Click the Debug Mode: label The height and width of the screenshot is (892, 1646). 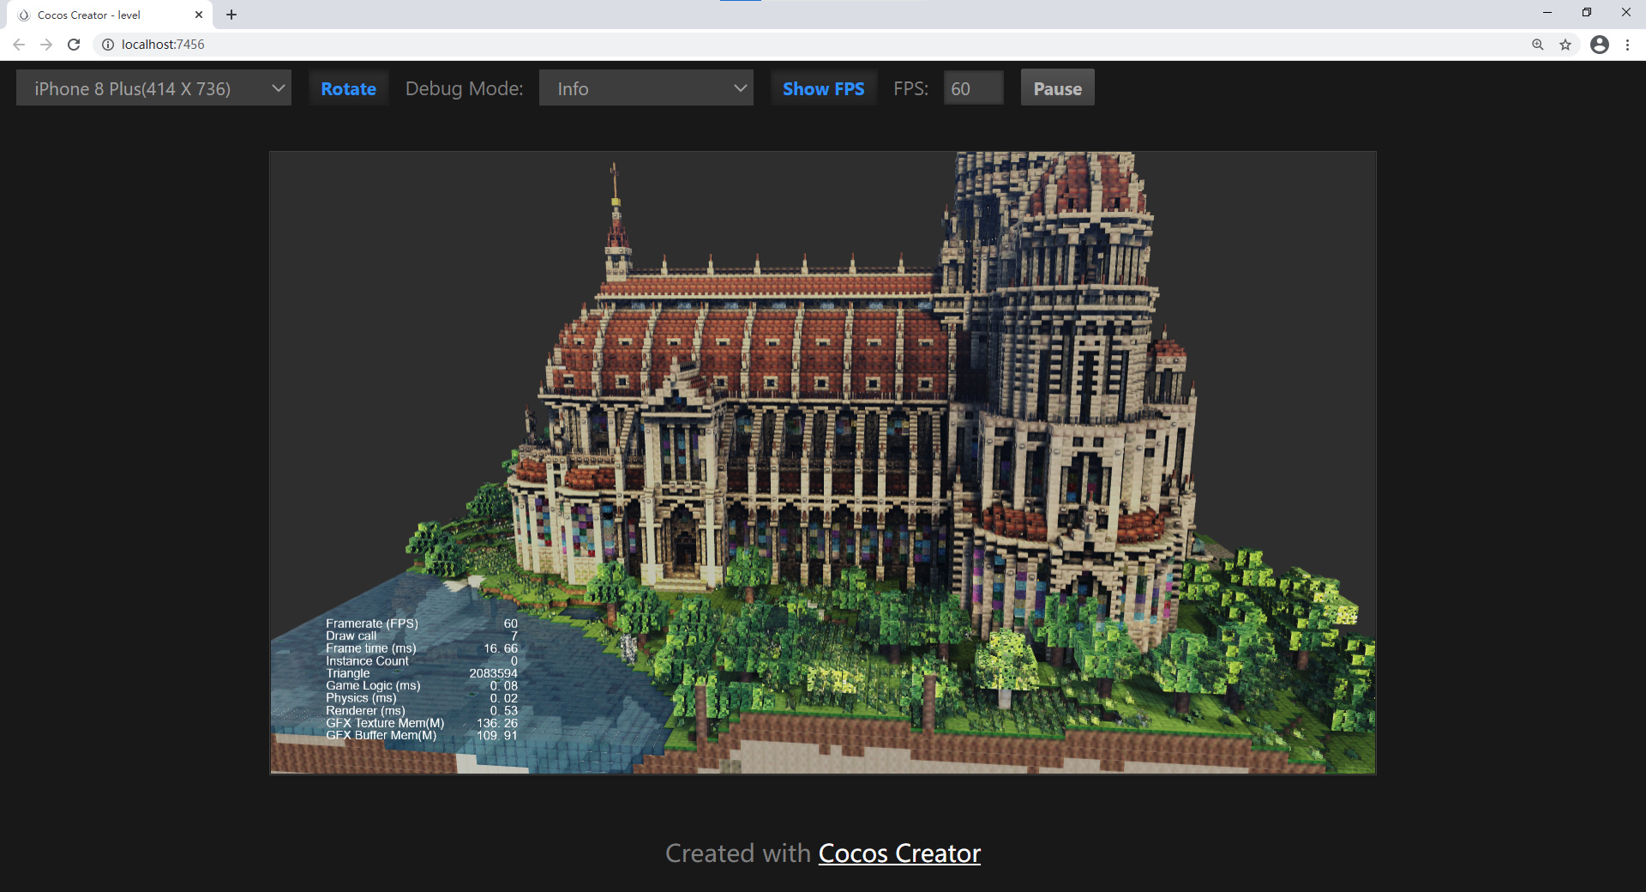tap(464, 88)
